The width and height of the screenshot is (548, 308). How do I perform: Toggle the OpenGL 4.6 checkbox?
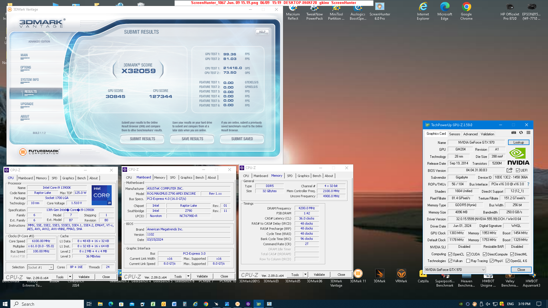[x=507, y=261]
